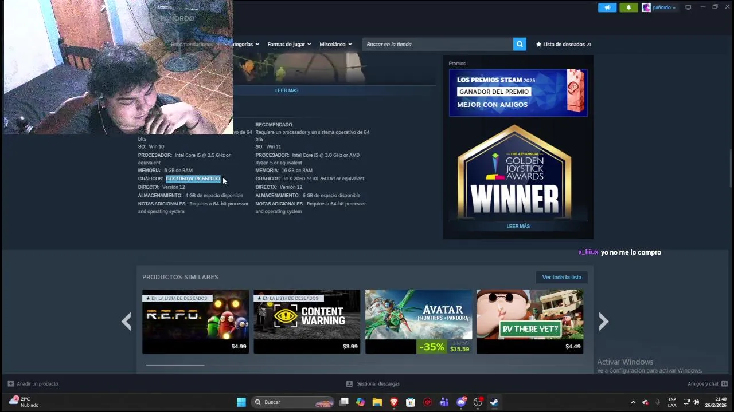
Task: Click the store search magnifier button
Action: tap(520, 44)
